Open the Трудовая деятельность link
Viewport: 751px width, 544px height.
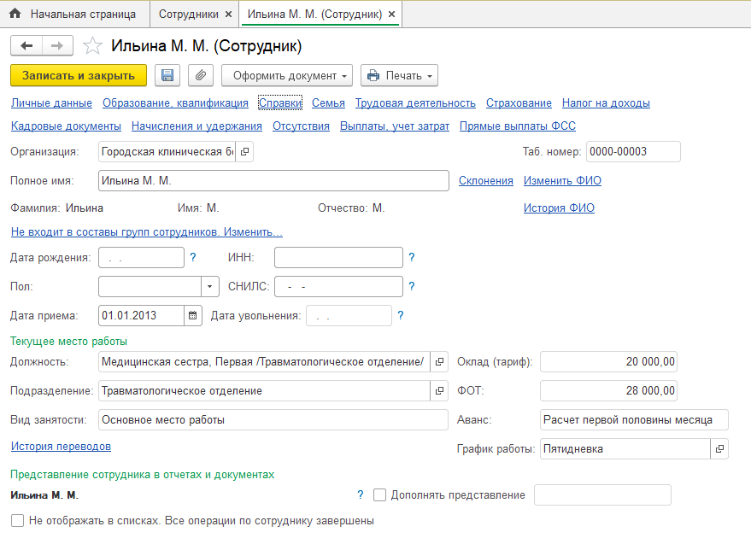[x=415, y=103]
